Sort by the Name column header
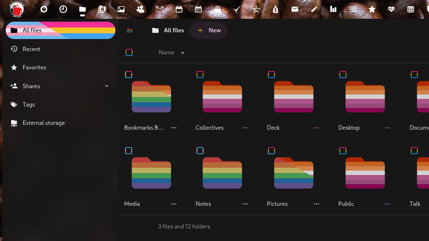Screen dimensions: 429x241 tap(166, 53)
